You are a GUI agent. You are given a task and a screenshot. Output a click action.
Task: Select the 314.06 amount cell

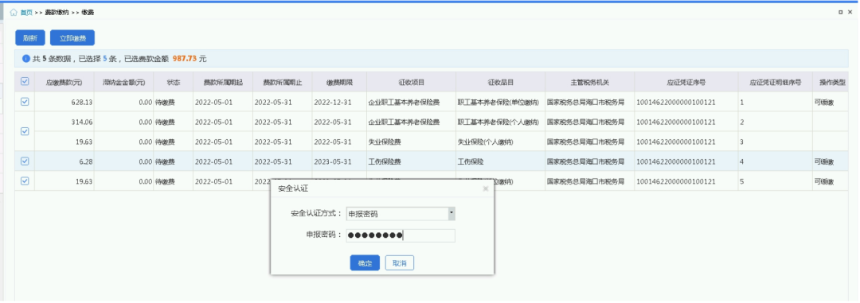click(64, 122)
